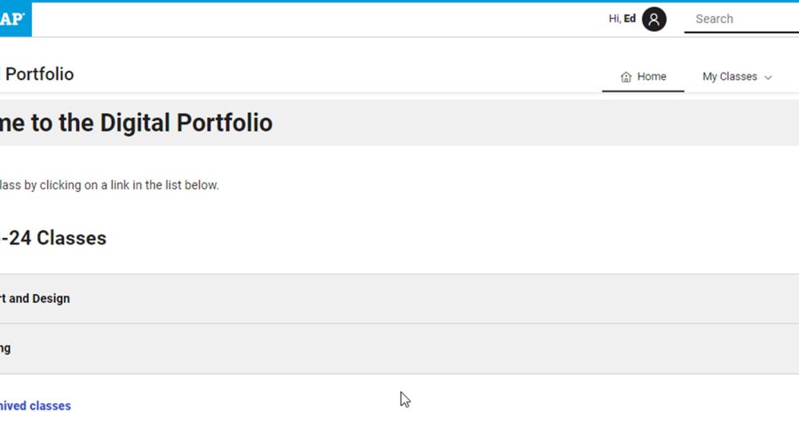Click the Digital Portfolio welcome heading

136,123
